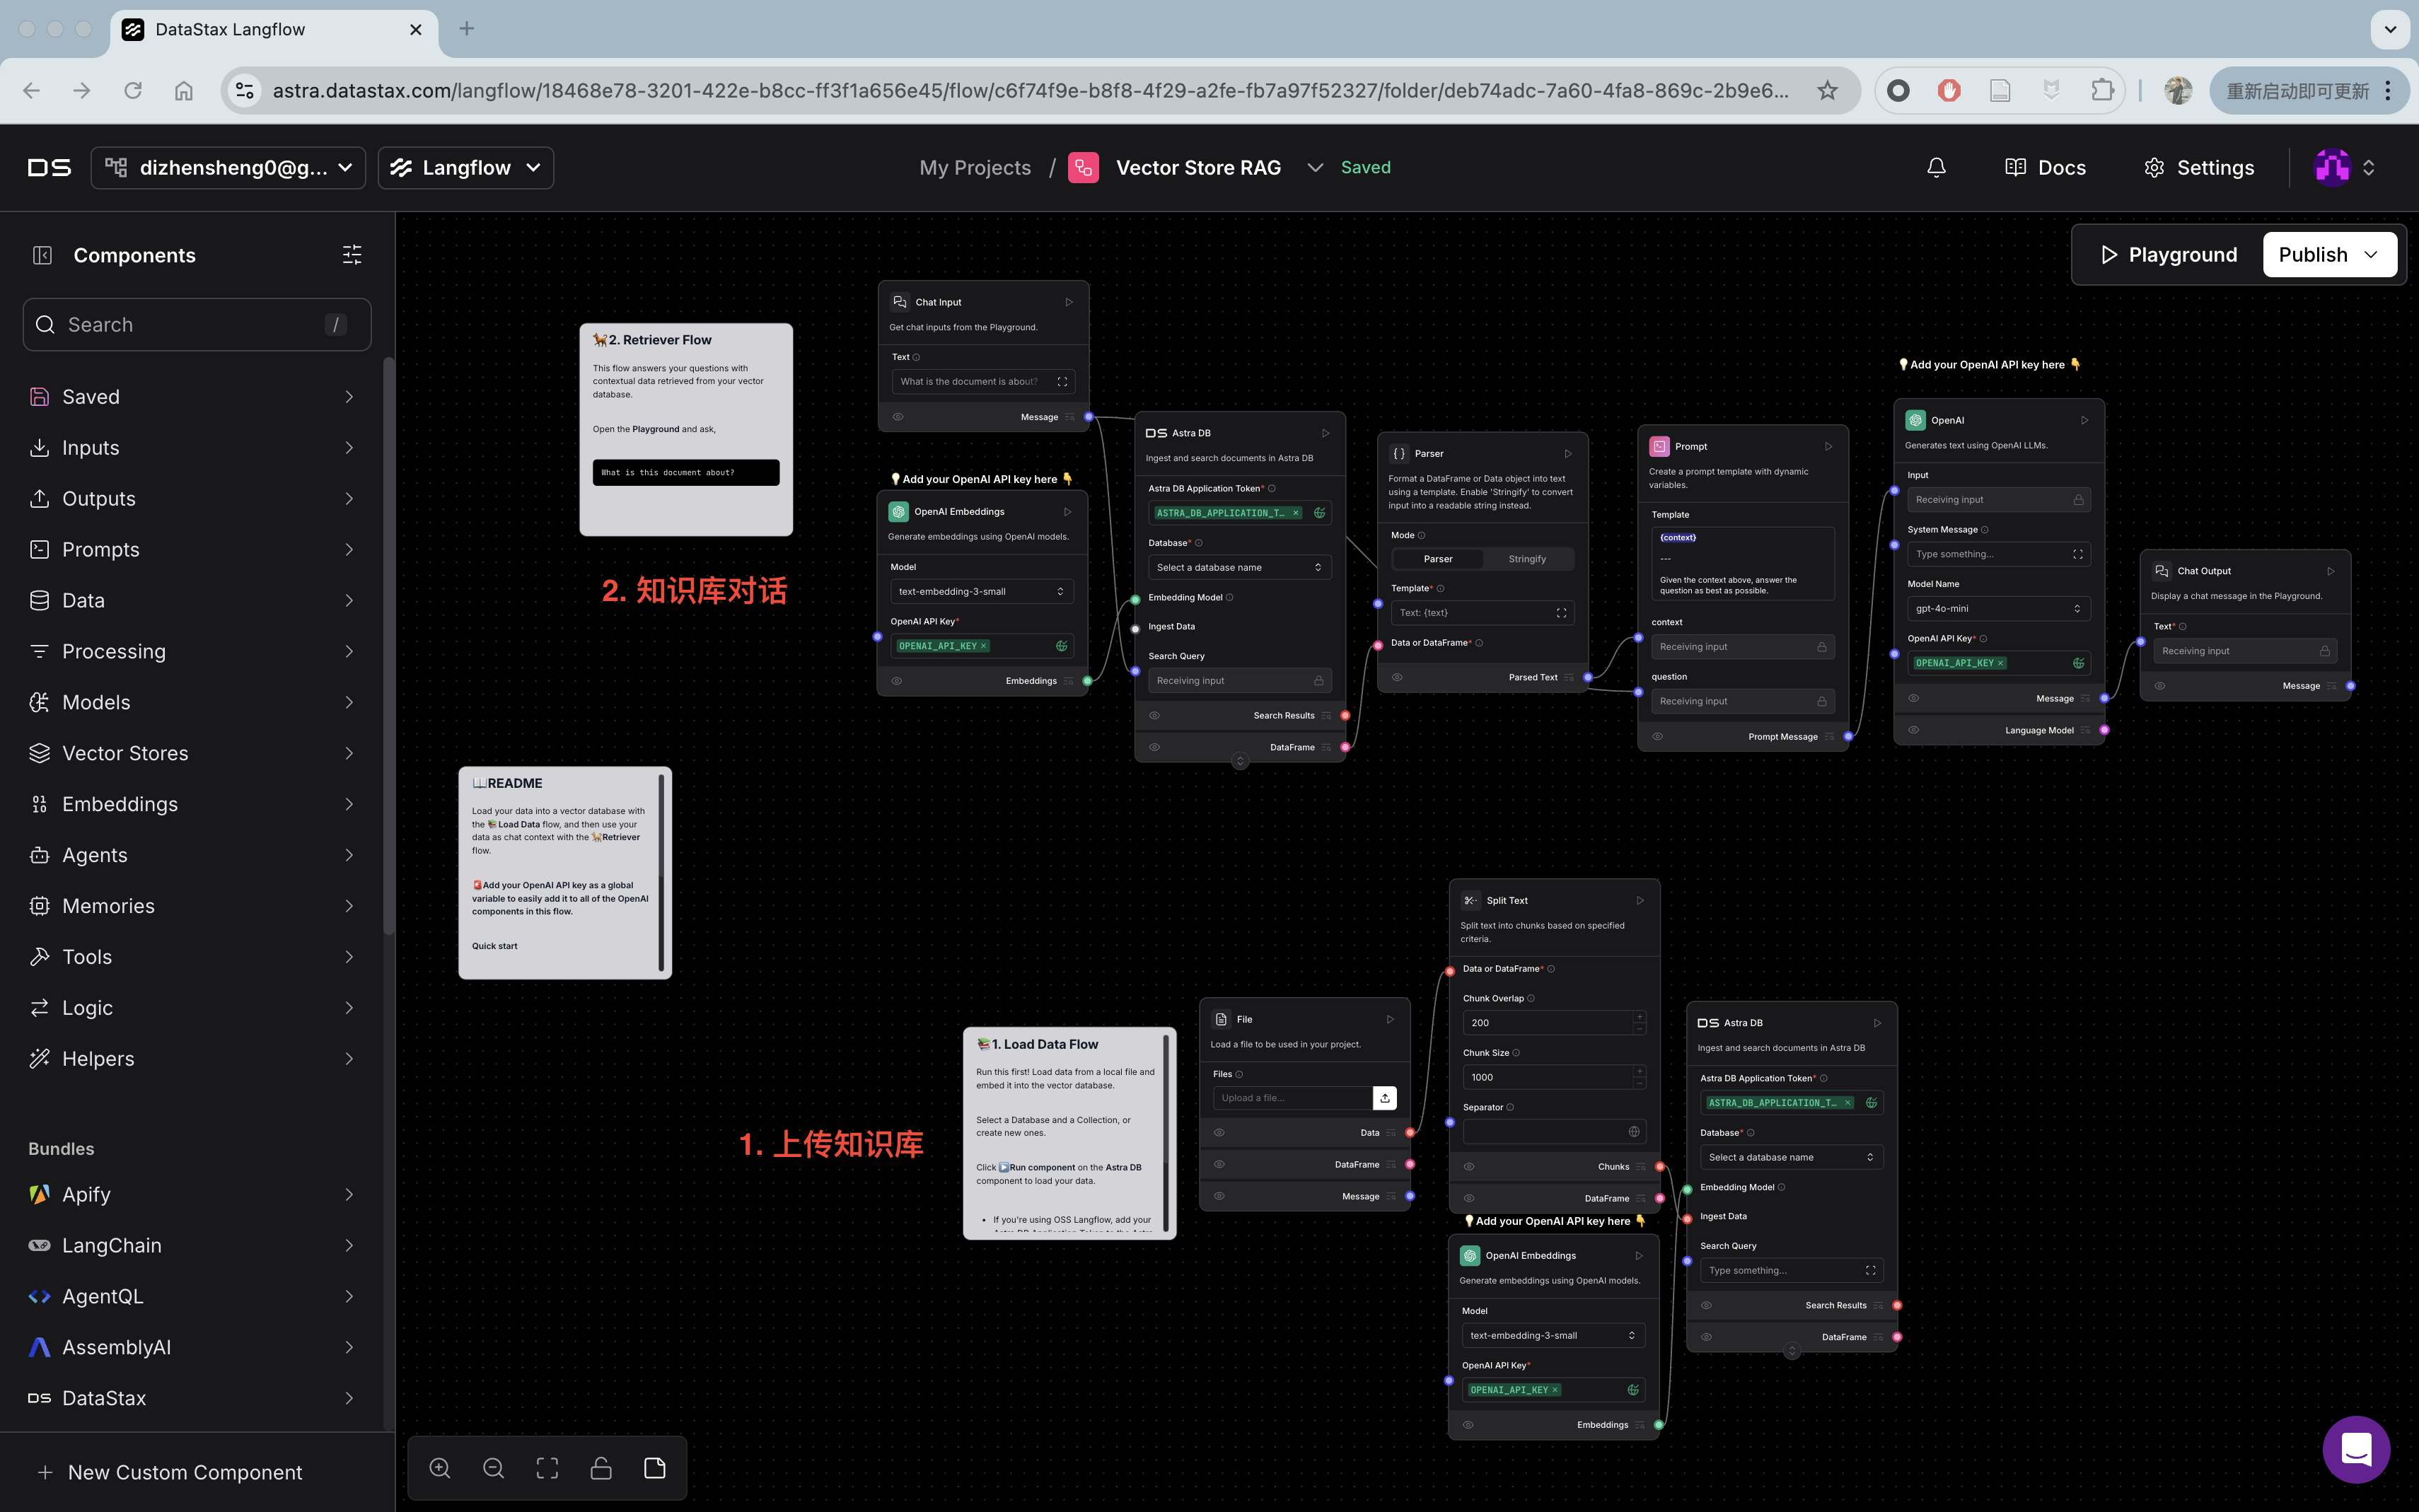
Task: Run the Parser component
Action: (x=1568, y=454)
